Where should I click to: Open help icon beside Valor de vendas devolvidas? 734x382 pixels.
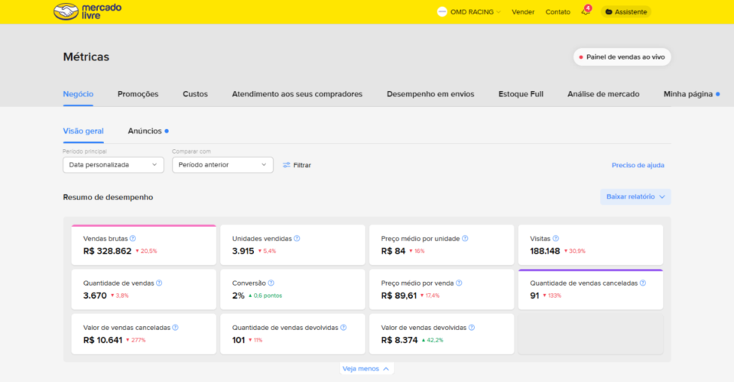[472, 327]
